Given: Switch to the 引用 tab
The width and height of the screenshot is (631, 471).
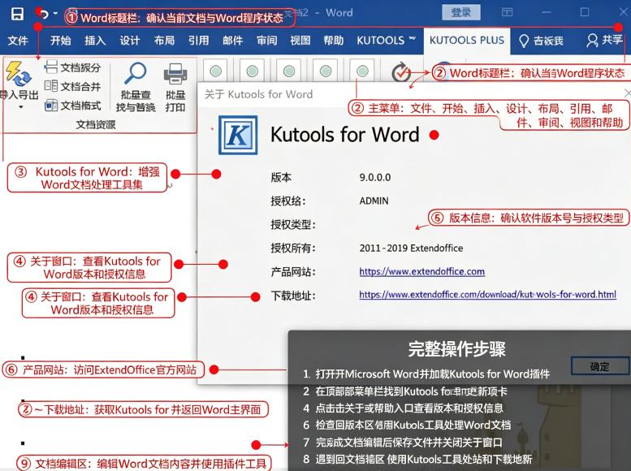Looking at the screenshot, I should 199,41.
